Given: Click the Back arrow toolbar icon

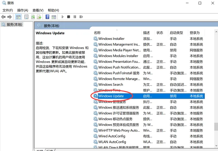Looking at the screenshot, I should (x=3, y=17).
